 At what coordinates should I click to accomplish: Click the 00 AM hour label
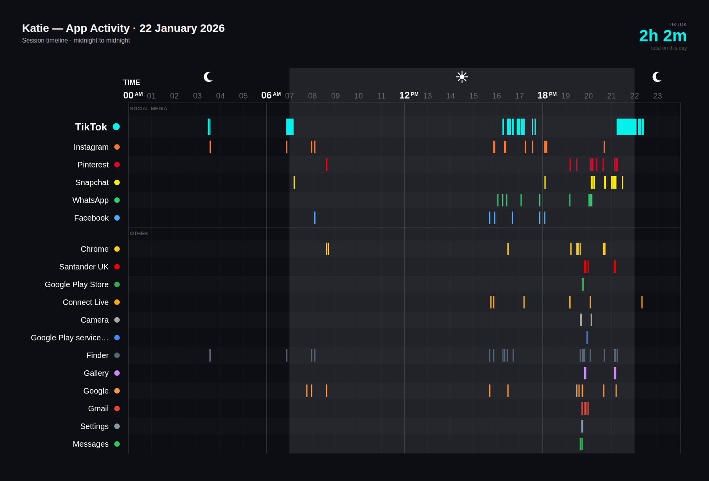pyautogui.click(x=133, y=95)
